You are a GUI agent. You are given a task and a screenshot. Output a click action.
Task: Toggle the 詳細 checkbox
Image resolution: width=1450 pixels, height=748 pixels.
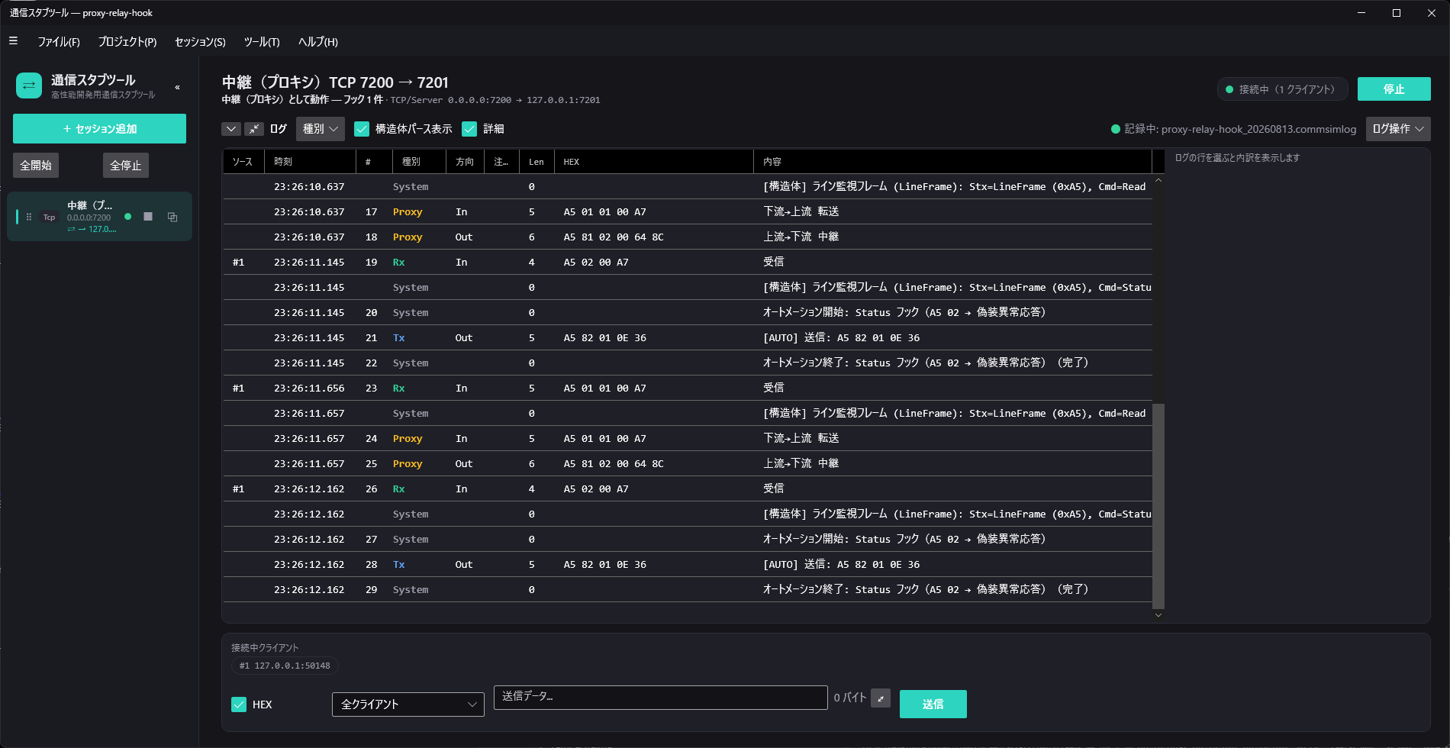469,129
